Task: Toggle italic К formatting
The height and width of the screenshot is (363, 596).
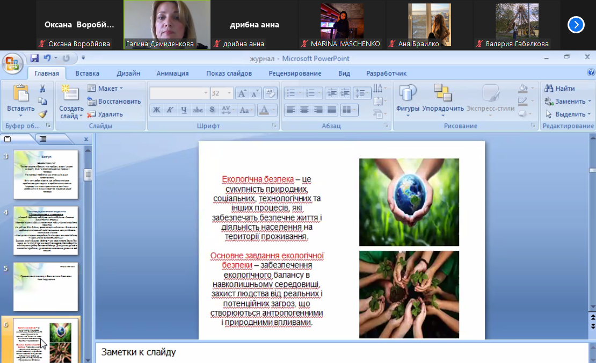Action: [170, 110]
